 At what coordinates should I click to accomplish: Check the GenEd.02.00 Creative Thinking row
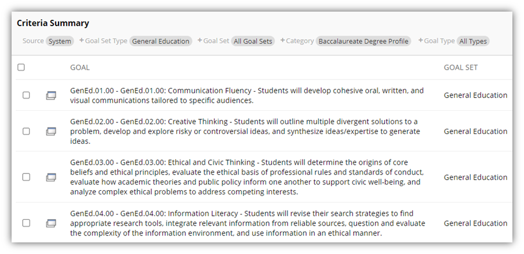26,131
